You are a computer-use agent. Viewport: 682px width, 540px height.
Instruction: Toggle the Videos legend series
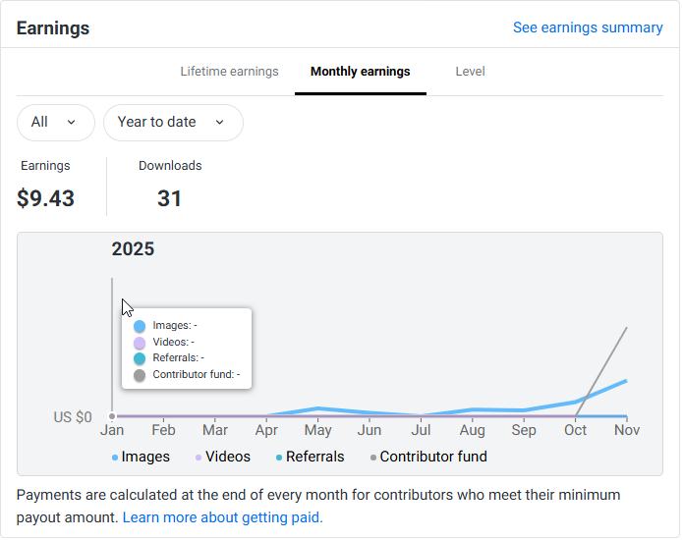(x=224, y=457)
